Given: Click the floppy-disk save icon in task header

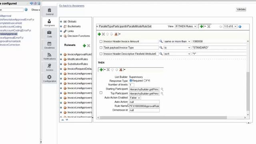Looking at the screenshot, I should click(35, 3).
